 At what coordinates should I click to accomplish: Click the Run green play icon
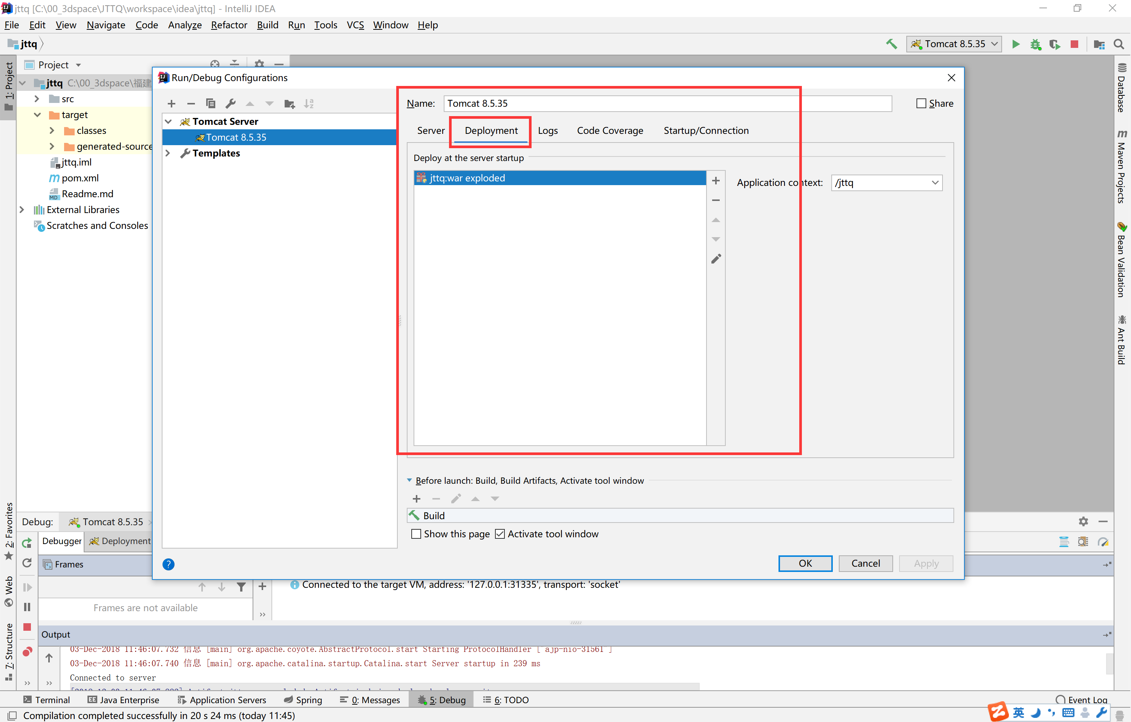tap(1016, 44)
